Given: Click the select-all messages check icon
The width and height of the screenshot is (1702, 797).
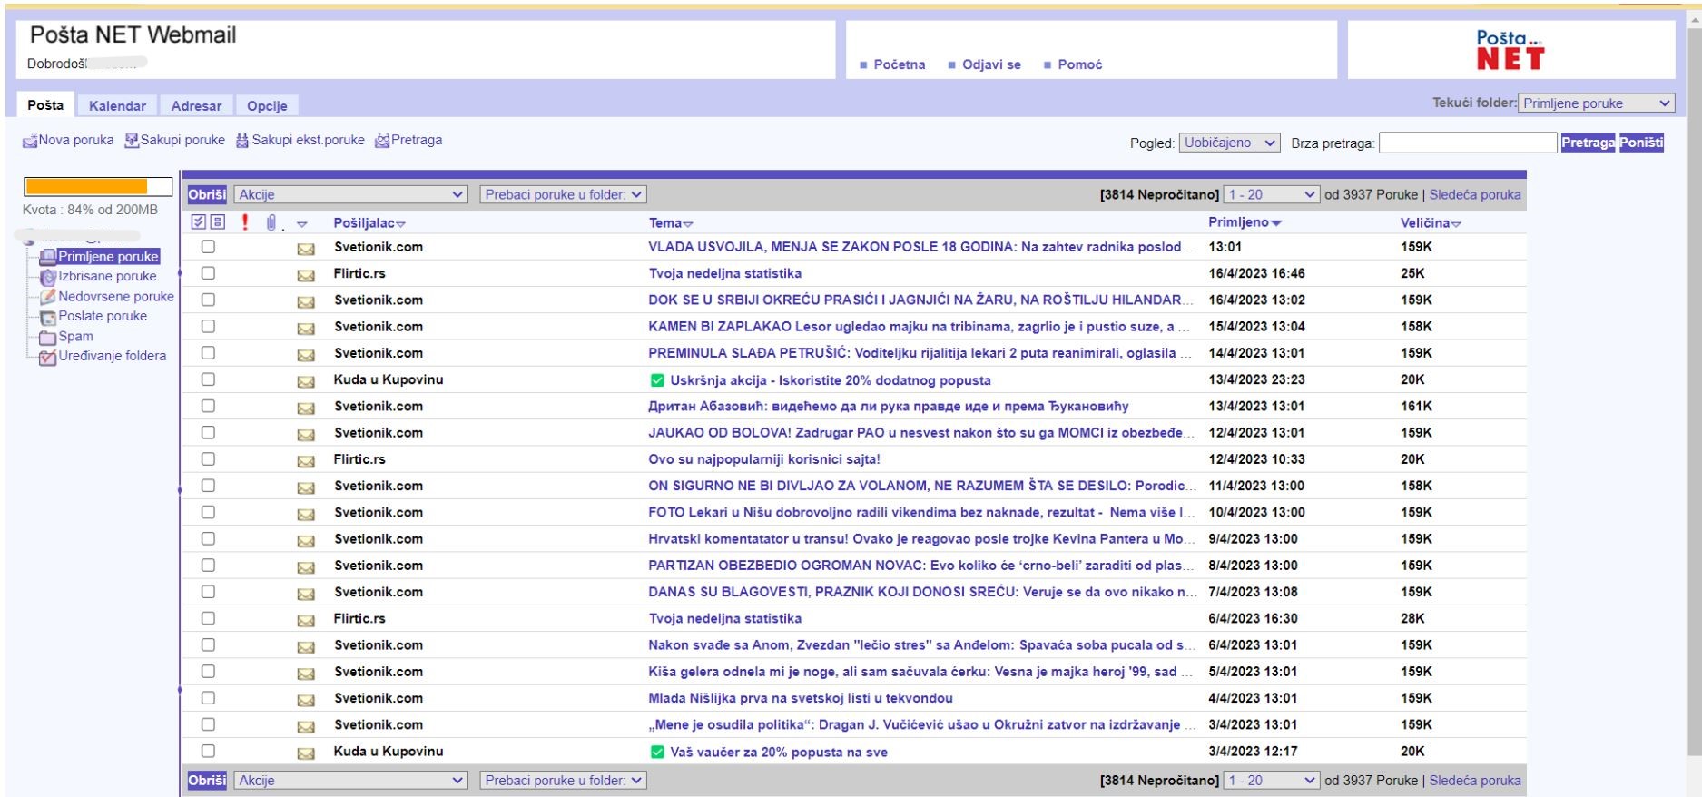Looking at the screenshot, I should point(199,222).
